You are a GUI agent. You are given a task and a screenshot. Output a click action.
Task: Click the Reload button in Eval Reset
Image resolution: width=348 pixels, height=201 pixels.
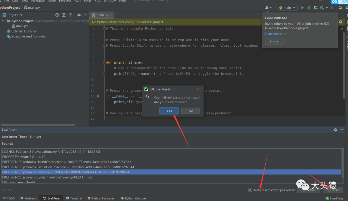click(309, 190)
